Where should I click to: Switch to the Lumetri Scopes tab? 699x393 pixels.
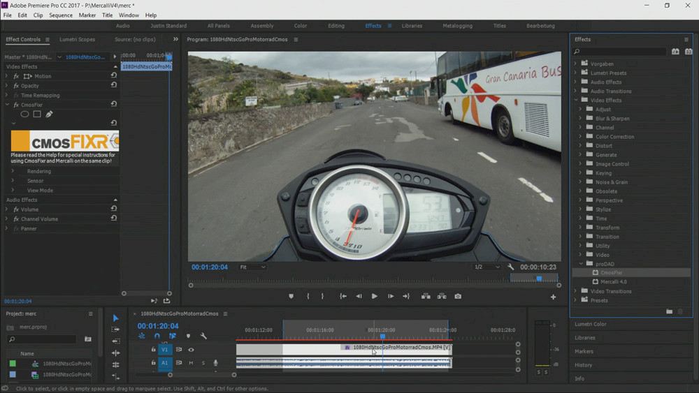[77, 39]
